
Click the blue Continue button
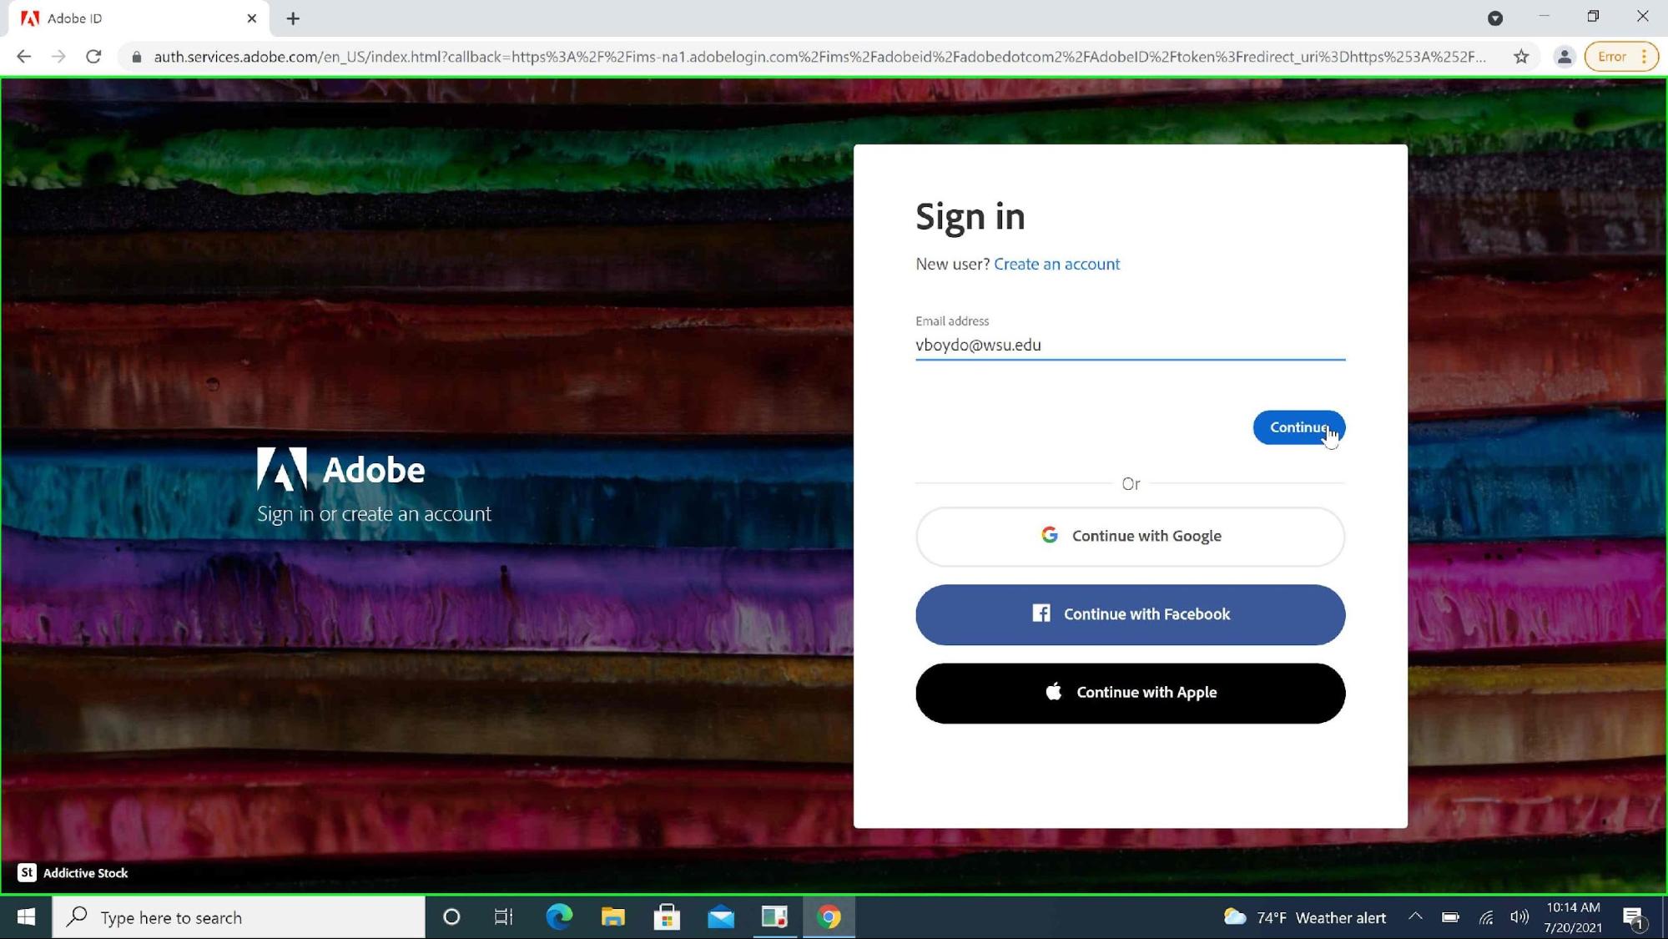click(x=1298, y=427)
